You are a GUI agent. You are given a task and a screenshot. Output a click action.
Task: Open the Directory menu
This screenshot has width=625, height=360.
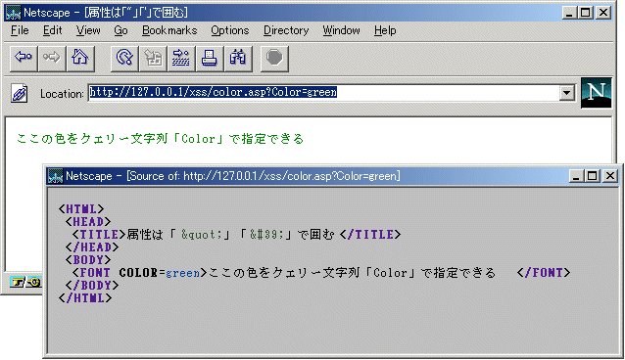coord(286,30)
